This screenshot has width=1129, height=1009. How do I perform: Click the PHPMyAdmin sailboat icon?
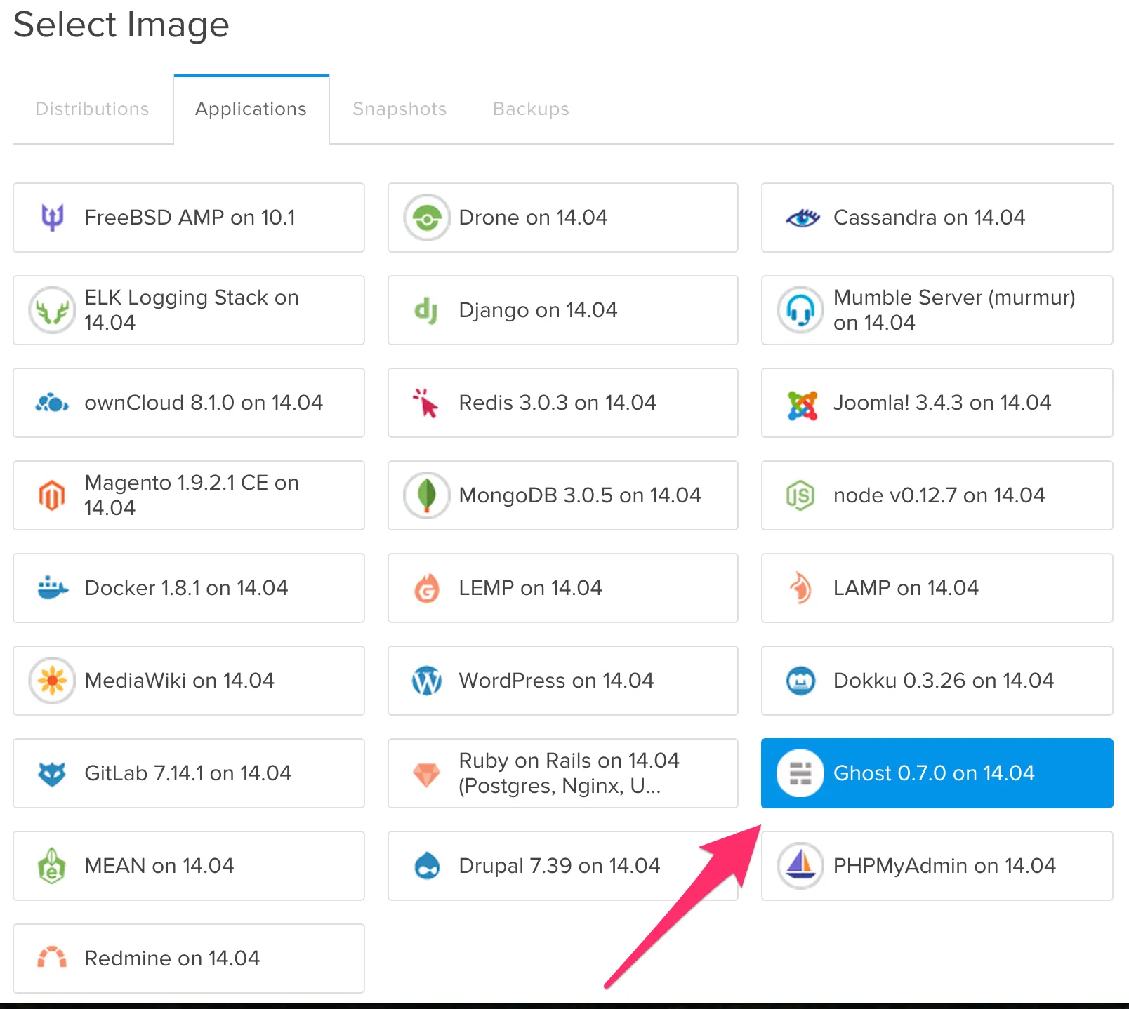(x=800, y=866)
